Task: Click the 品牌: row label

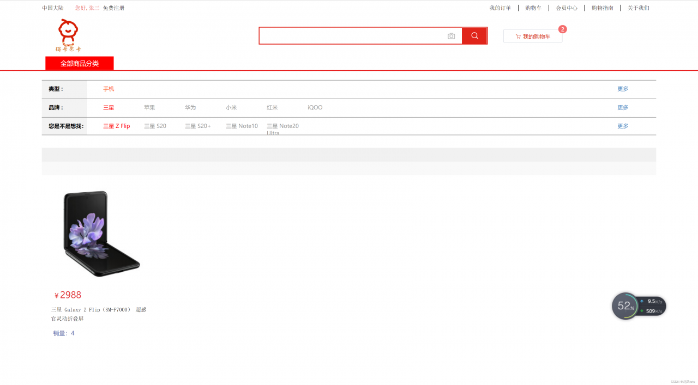Action: pos(56,107)
